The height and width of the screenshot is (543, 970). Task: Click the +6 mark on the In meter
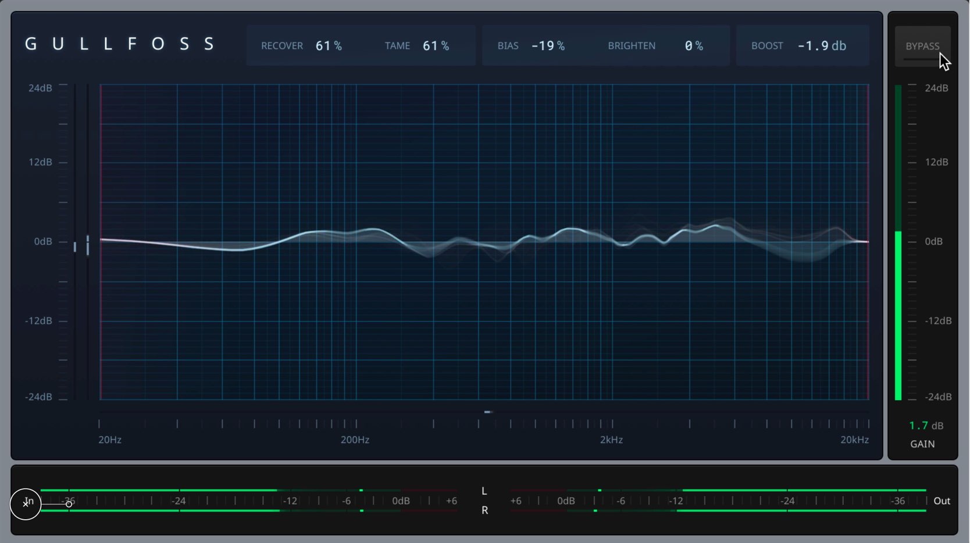[x=451, y=501]
